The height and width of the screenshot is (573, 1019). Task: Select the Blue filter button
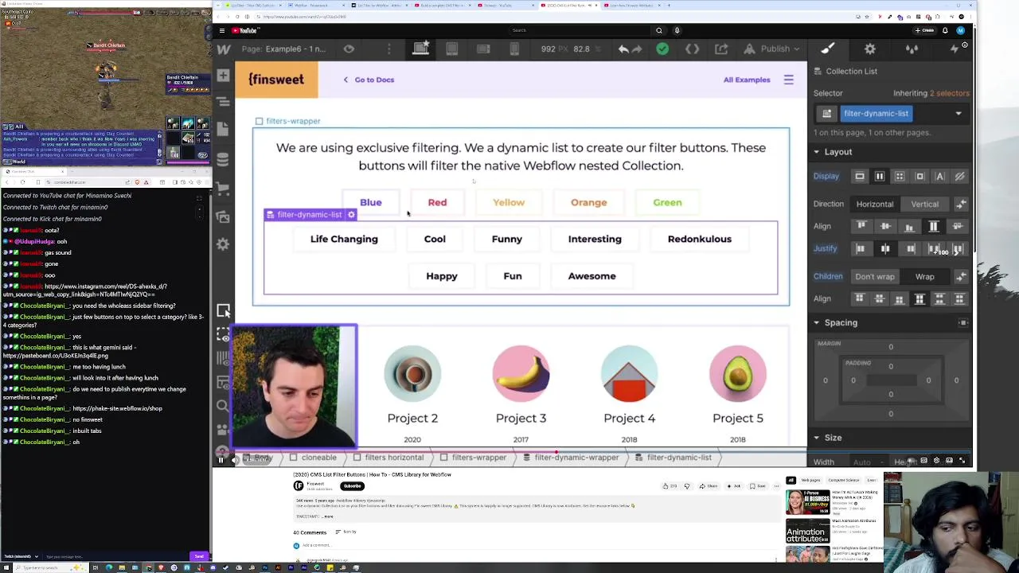point(371,202)
